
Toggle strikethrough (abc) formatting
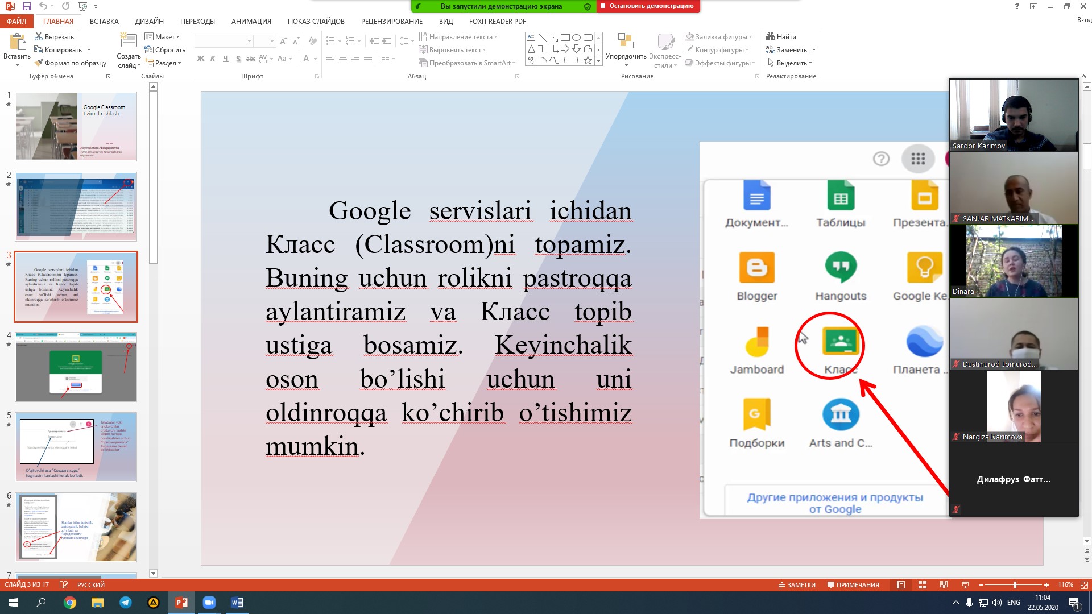[x=250, y=59]
